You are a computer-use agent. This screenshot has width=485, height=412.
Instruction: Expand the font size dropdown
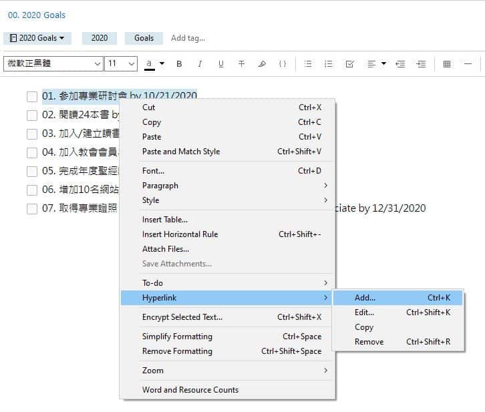coord(122,64)
